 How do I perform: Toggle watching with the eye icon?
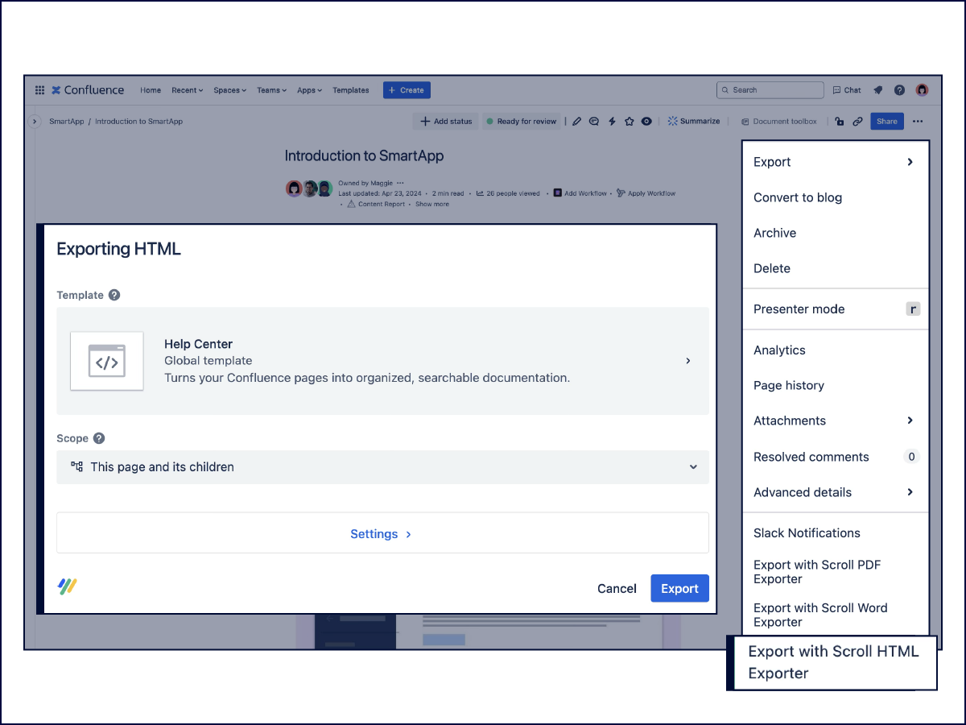[x=646, y=122]
